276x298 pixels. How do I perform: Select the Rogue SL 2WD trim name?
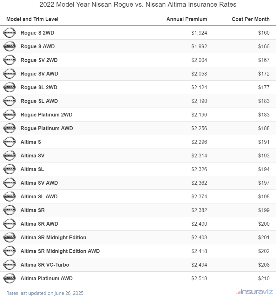click(39, 87)
